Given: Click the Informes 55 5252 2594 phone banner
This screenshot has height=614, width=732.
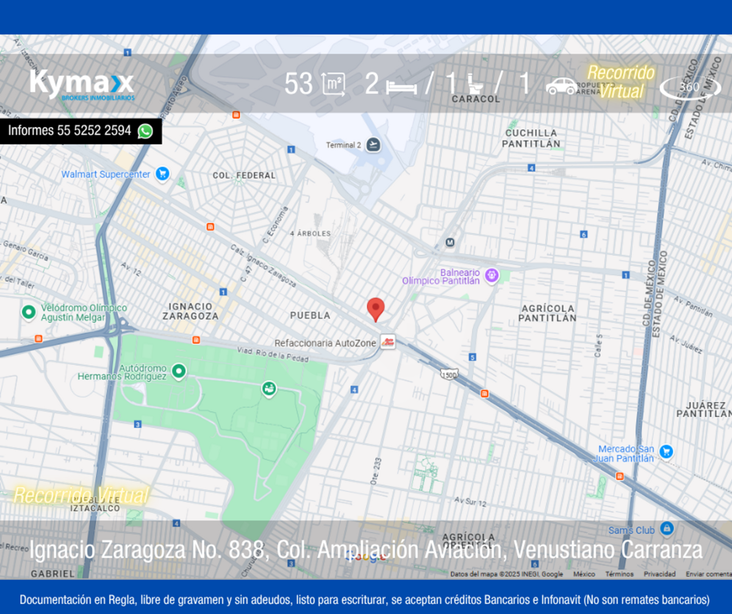Looking at the screenshot, I should [81, 131].
